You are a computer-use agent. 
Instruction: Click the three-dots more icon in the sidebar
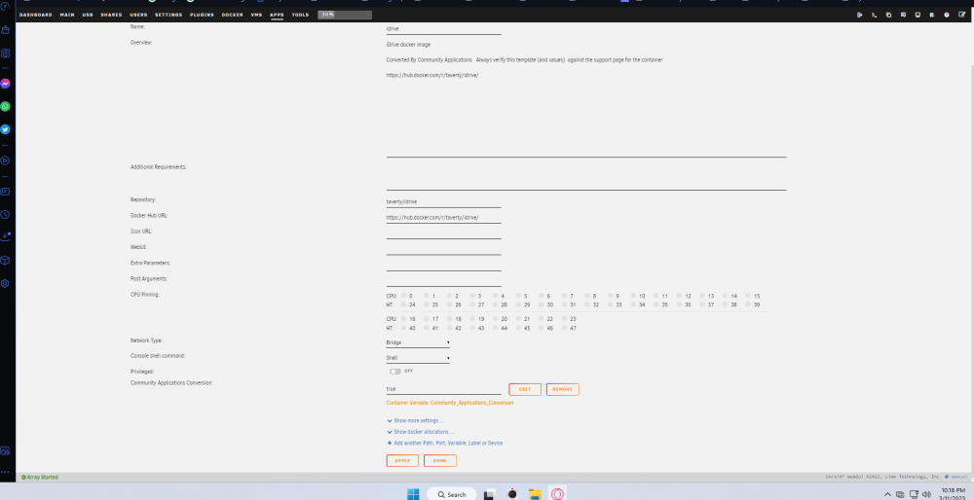(5, 472)
